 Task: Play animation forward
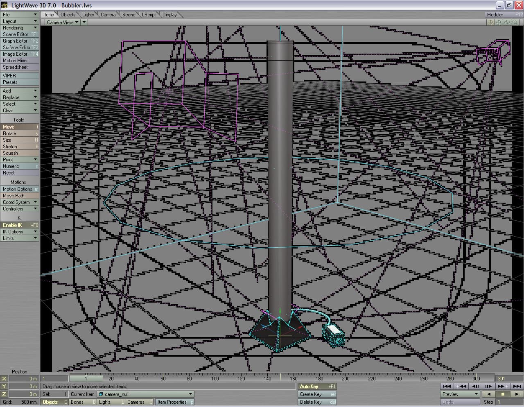(516, 394)
